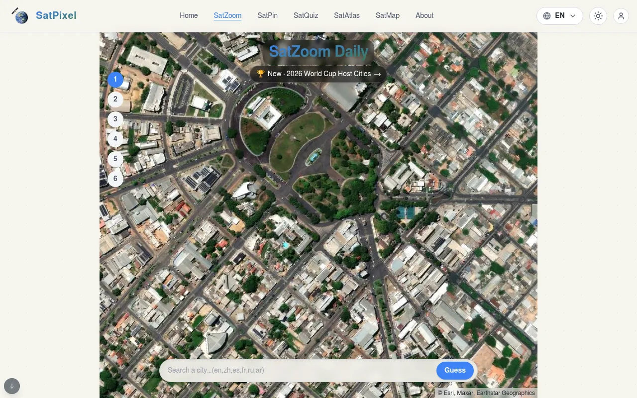This screenshot has height=398, width=637.
Task: Switch to zoom level 3
Action: pos(115,119)
